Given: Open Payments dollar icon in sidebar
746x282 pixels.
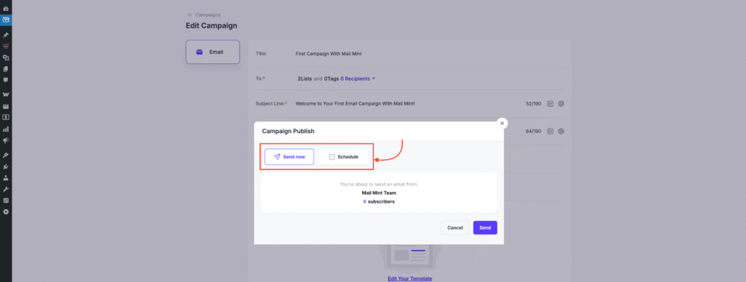Looking at the screenshot, I should coord(6,117).
